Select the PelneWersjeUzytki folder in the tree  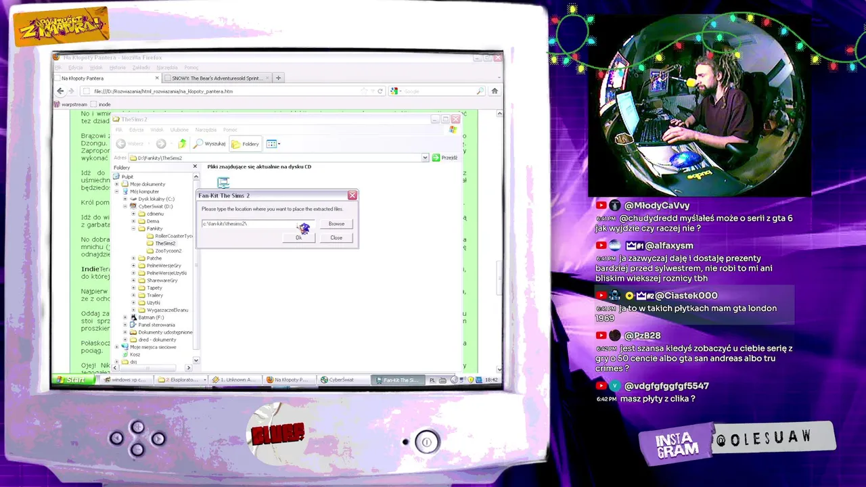click(166, 273)
